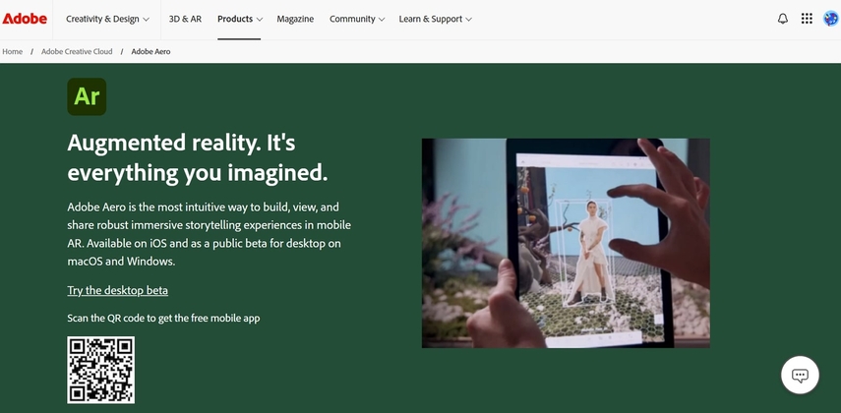The image size is (841, 413).
Task: Expand the Community dropdown
Action: pyautogui.click(x=357, y=19)
